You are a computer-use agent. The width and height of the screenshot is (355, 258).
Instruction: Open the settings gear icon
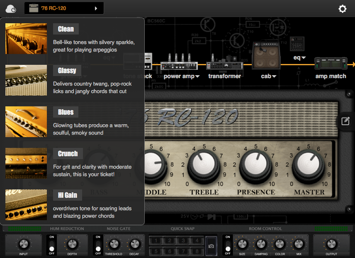click(x=342, y=9)
